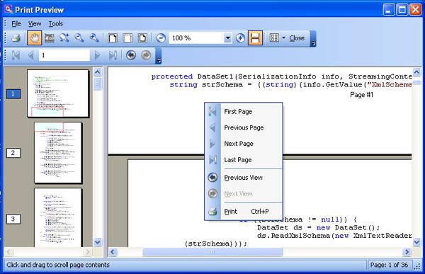Click previous view arrow in navigation toolbar
This screenshot has height=274, width=425.
click(x=131, y=55)
